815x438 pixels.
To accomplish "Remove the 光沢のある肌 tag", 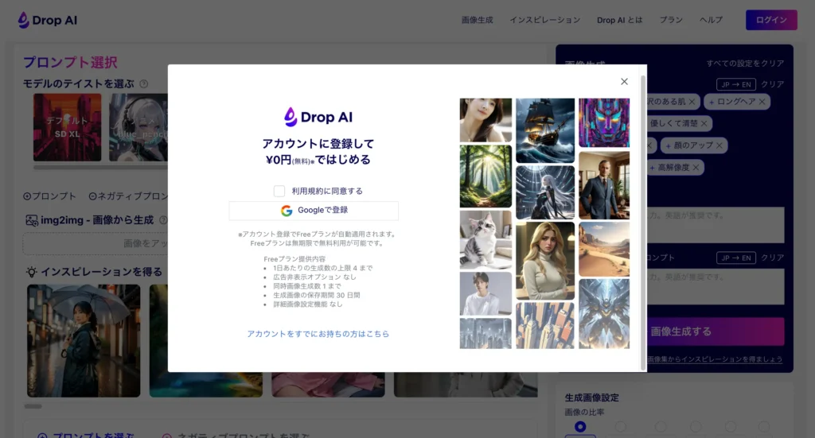I will click(x=692, y=102).
